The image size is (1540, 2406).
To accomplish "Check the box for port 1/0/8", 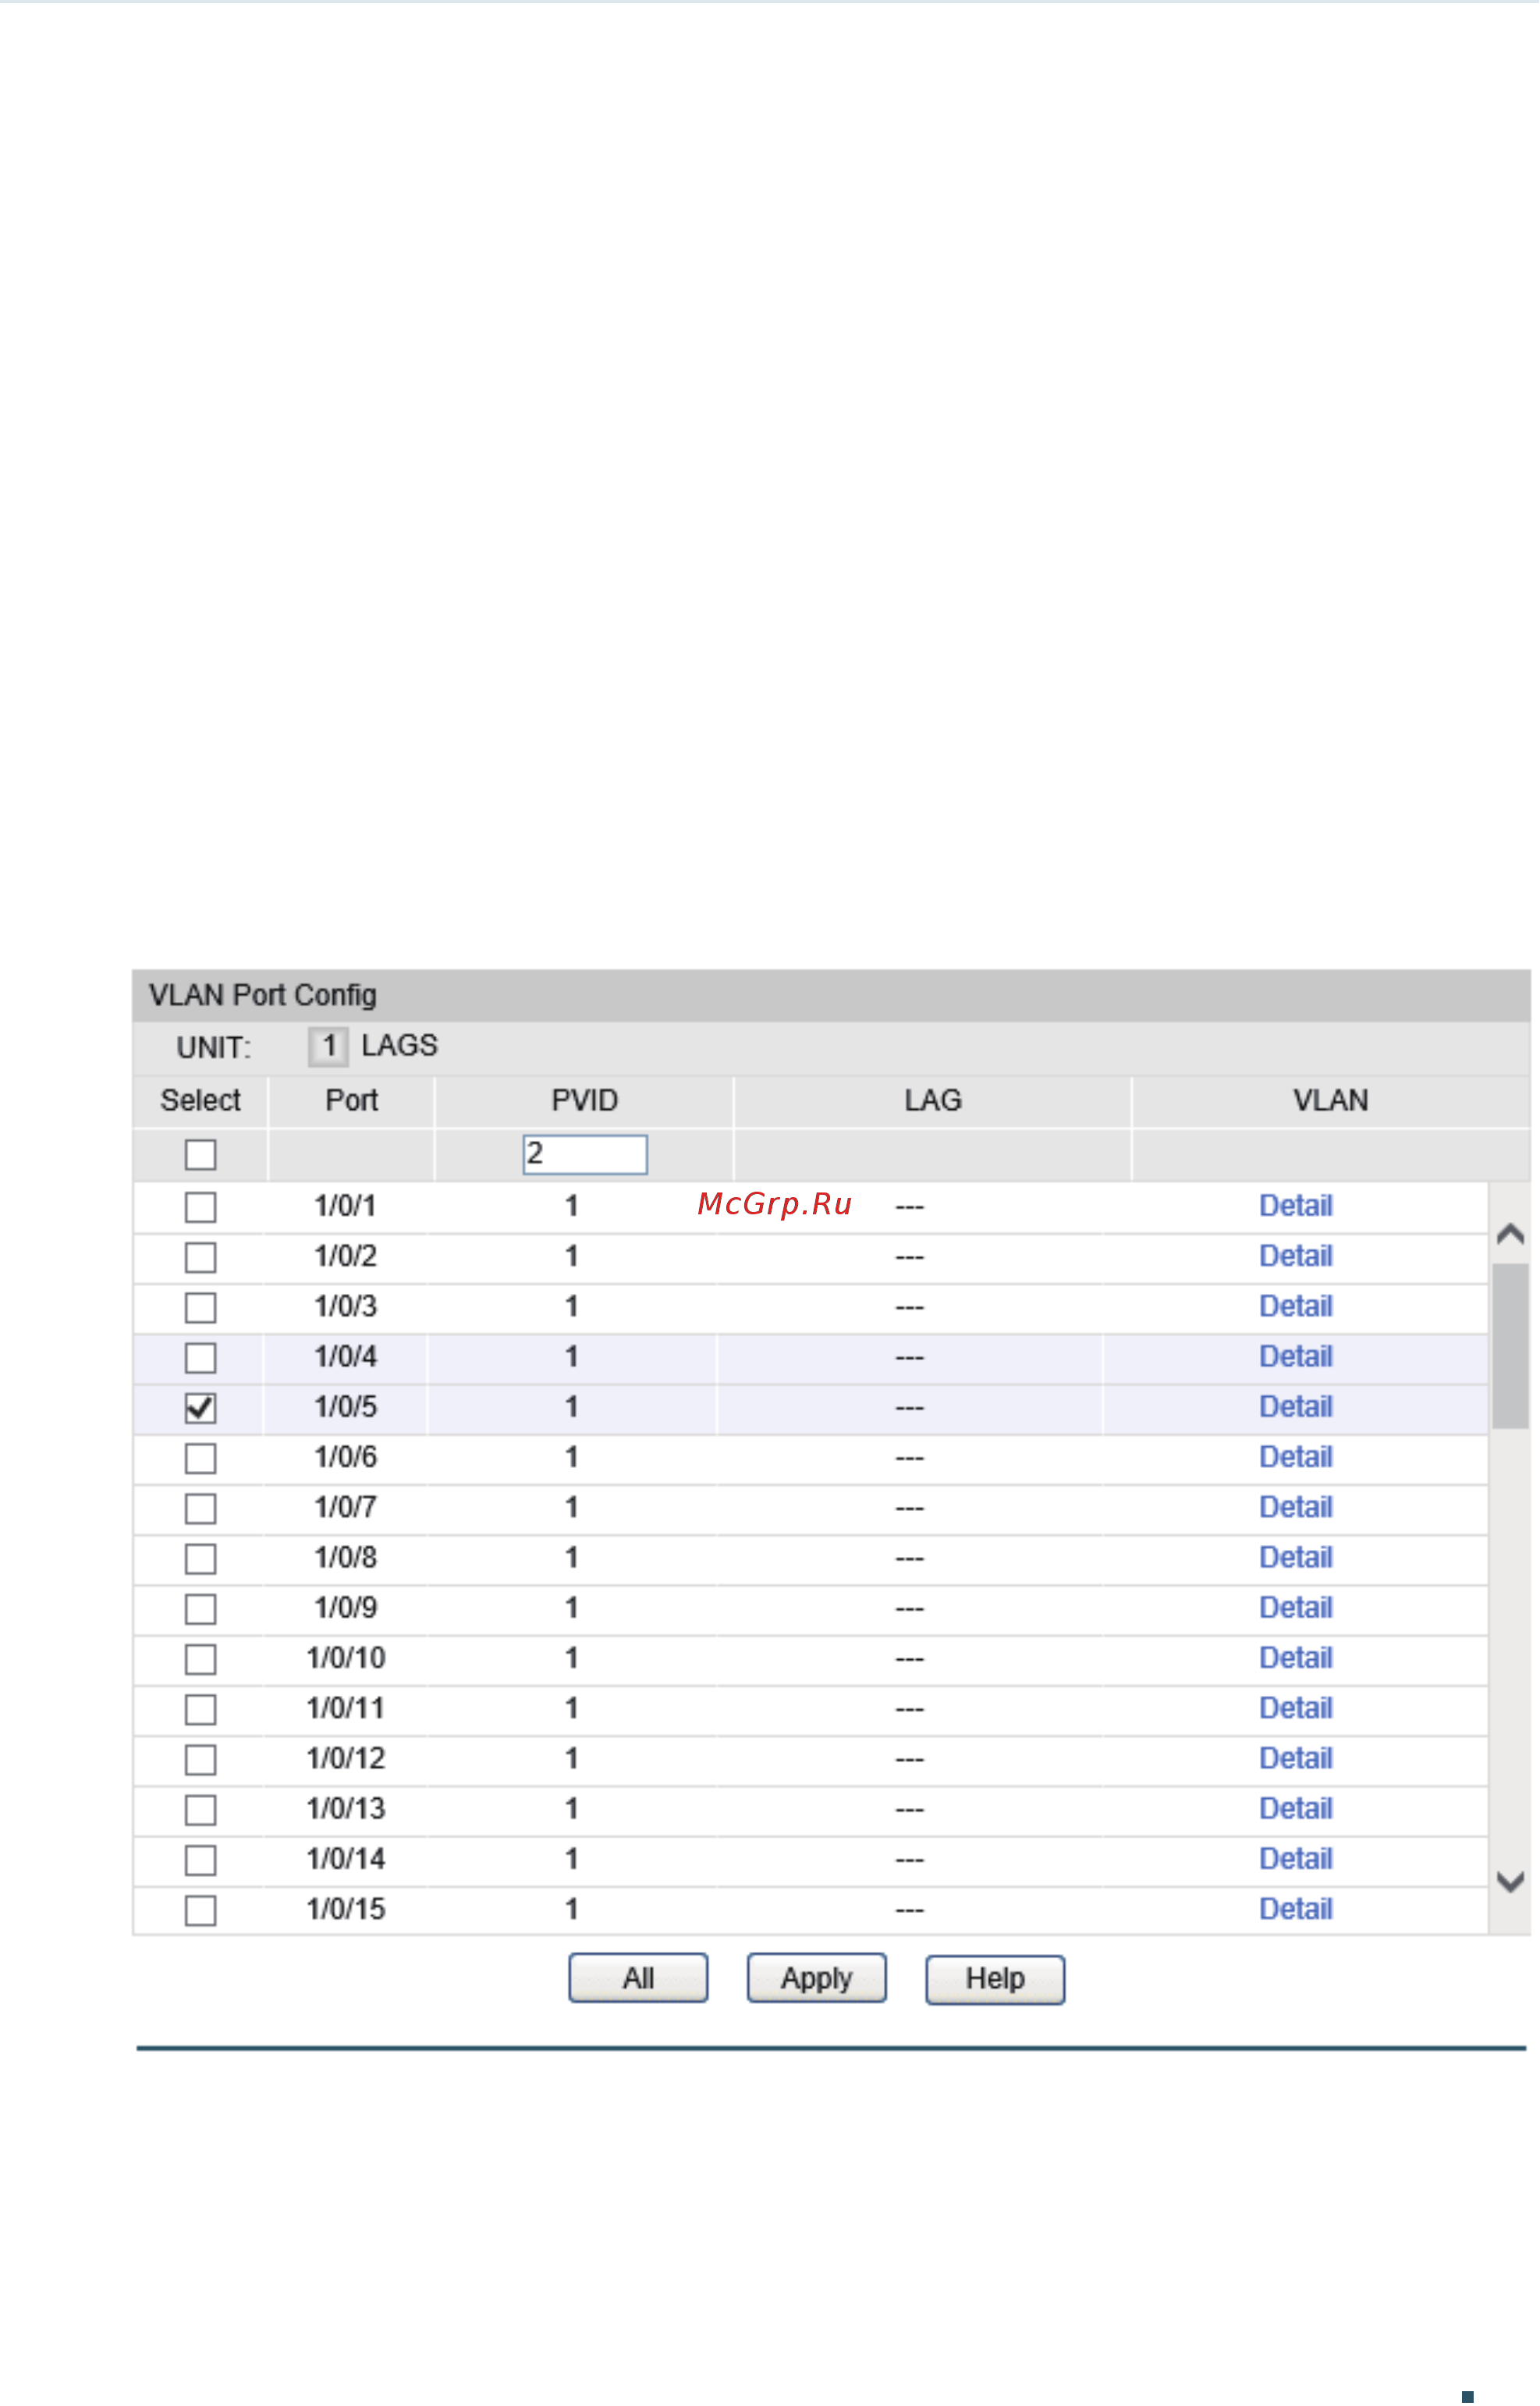I will coord(200,1558).
